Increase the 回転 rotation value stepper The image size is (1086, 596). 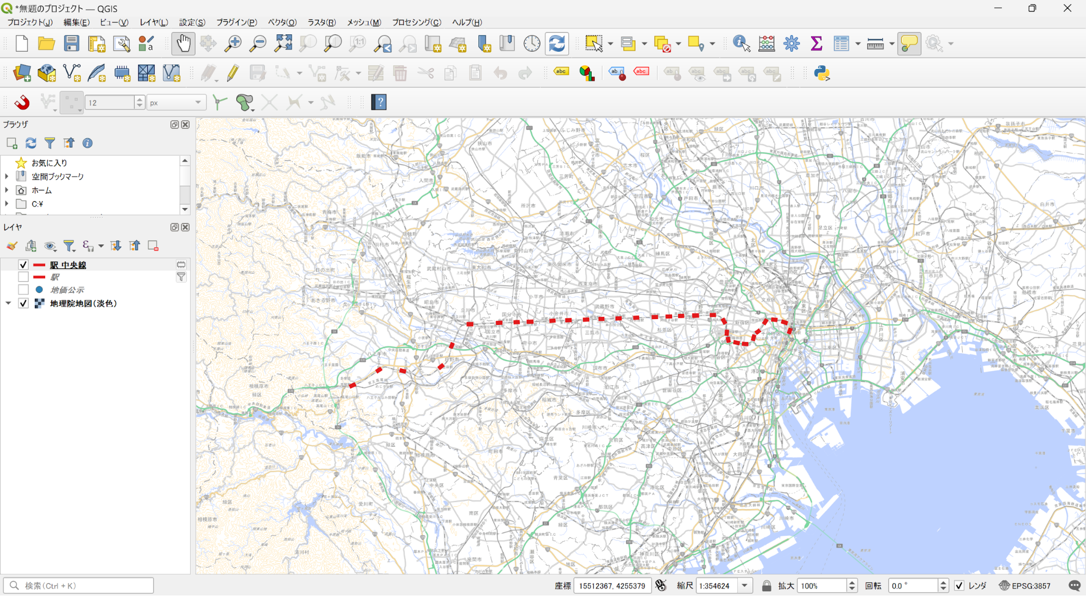[943, 582]
